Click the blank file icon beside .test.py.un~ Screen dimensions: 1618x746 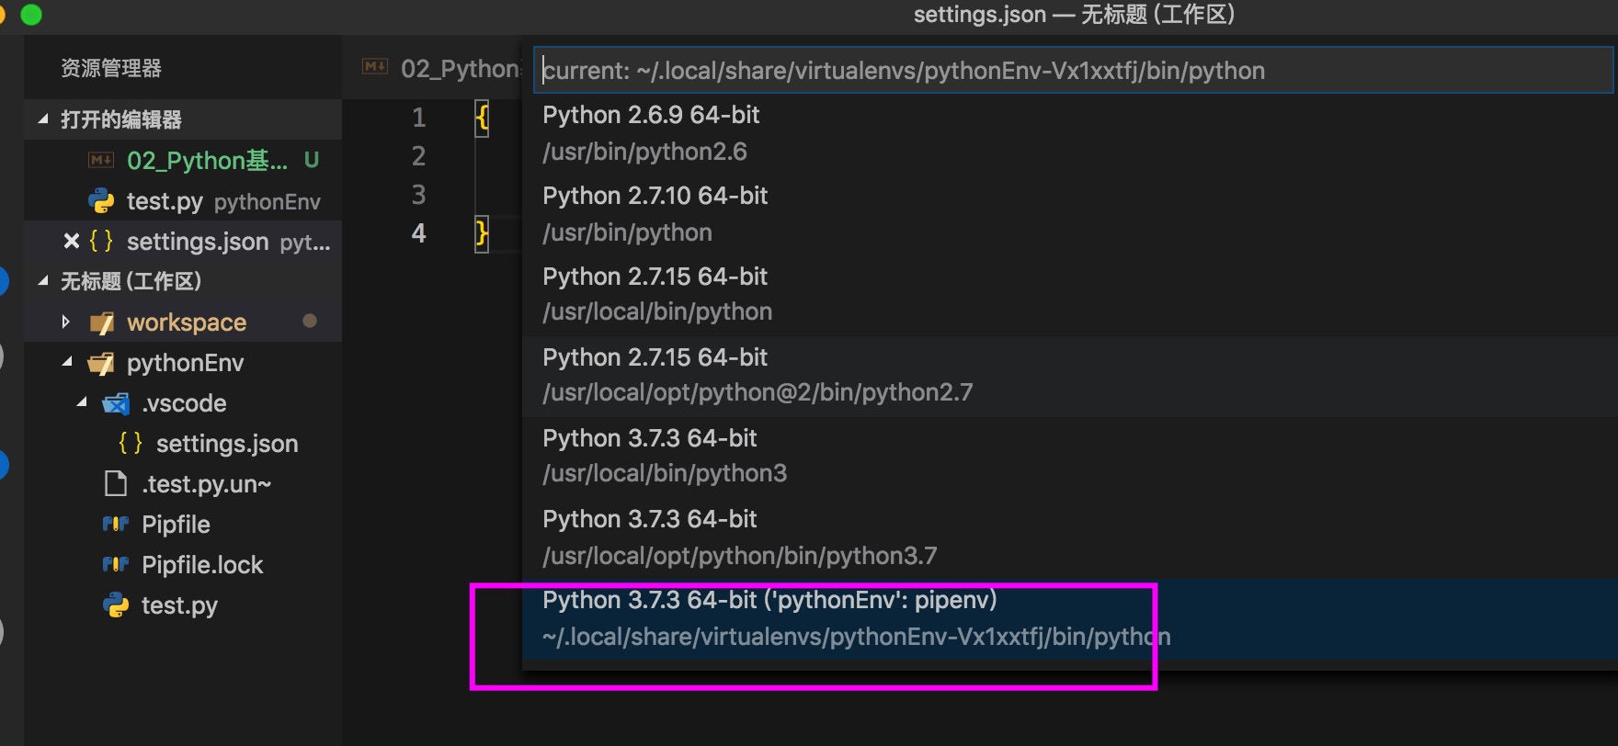(116, 483)
